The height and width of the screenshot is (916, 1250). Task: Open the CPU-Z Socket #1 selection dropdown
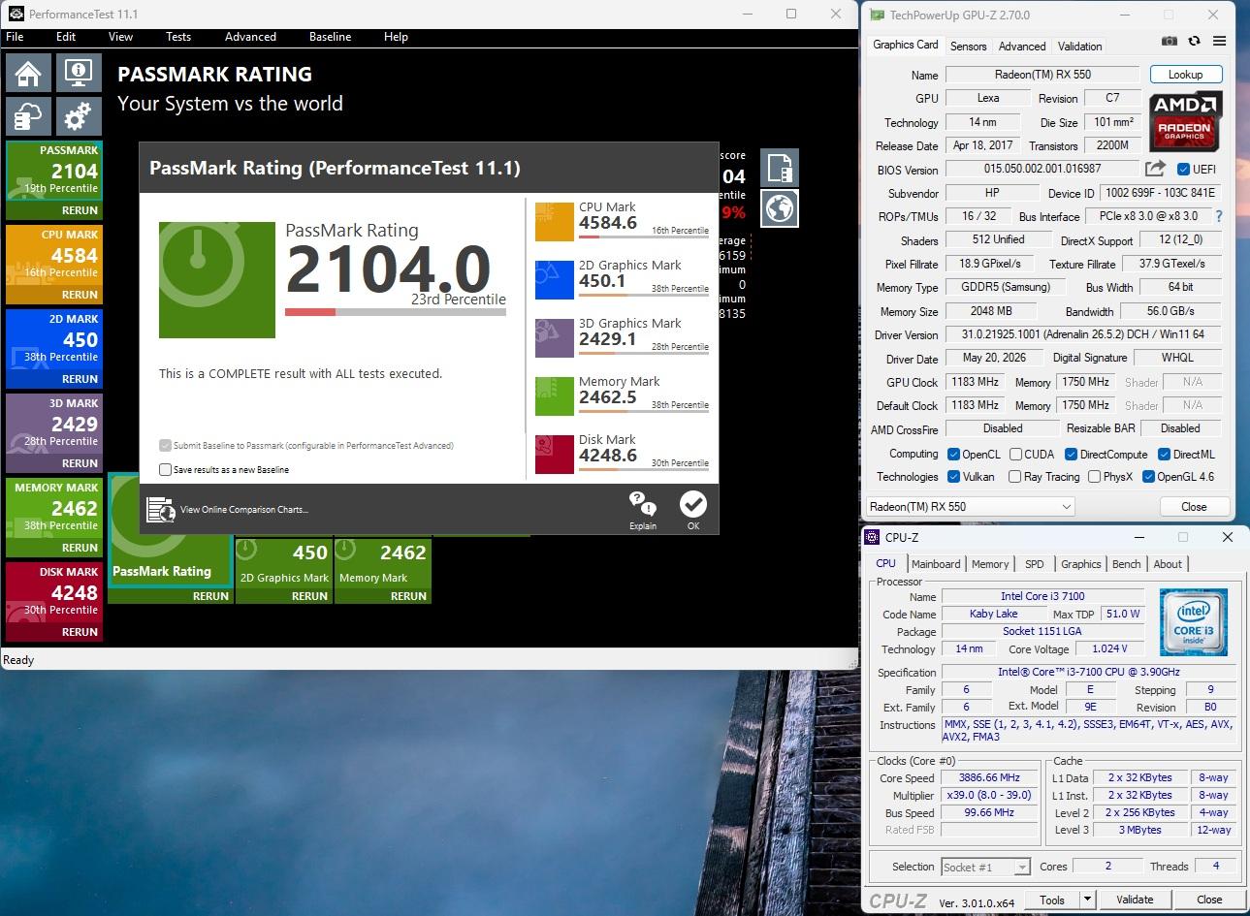984,868
